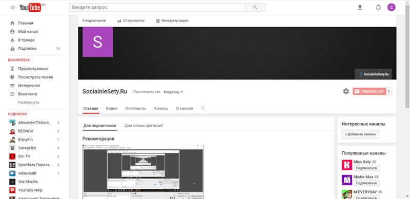Image resolution: width=410 pixels, height=199 pixels.
Task: Open the 'О канале' tab
Action: pyautogui.click(x=184, y=108)
